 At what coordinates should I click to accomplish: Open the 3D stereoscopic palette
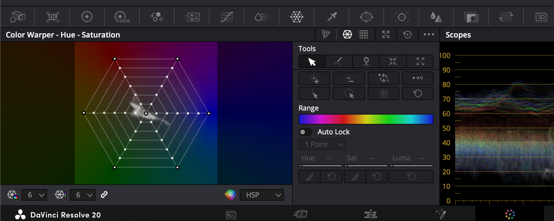541,17
